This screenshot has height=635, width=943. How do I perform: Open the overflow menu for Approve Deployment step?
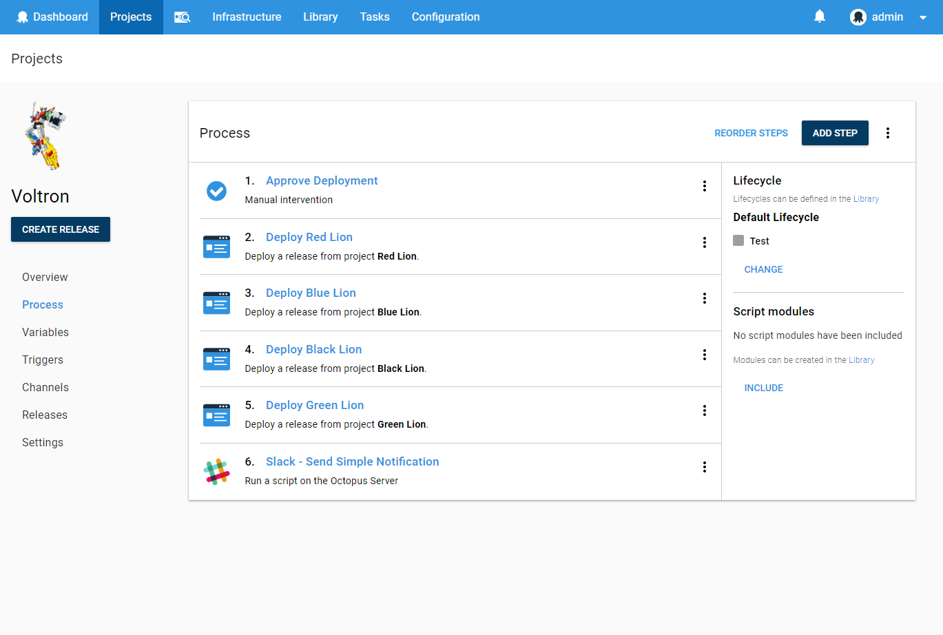click(x=705, y=186)
